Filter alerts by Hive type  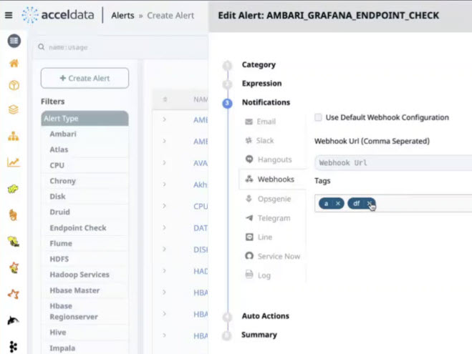tap(85, 333)
